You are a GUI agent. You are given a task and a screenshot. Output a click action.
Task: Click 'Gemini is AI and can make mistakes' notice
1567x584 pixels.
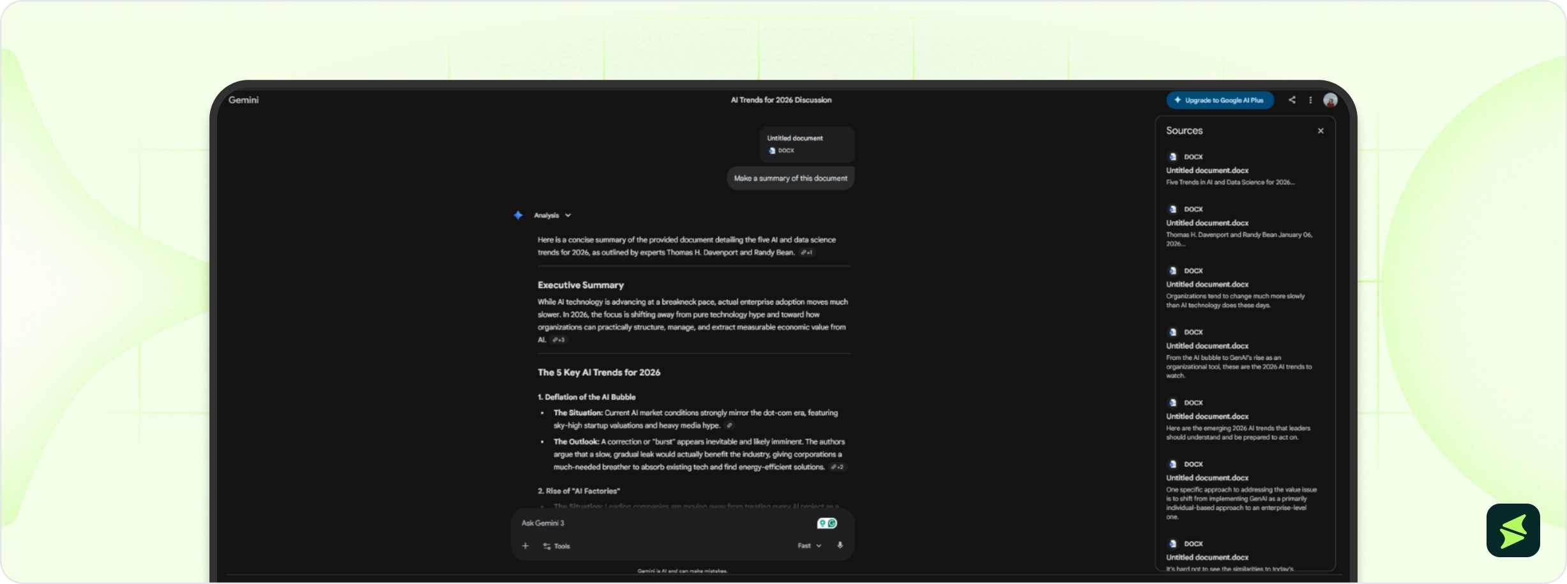coord(683,571)
